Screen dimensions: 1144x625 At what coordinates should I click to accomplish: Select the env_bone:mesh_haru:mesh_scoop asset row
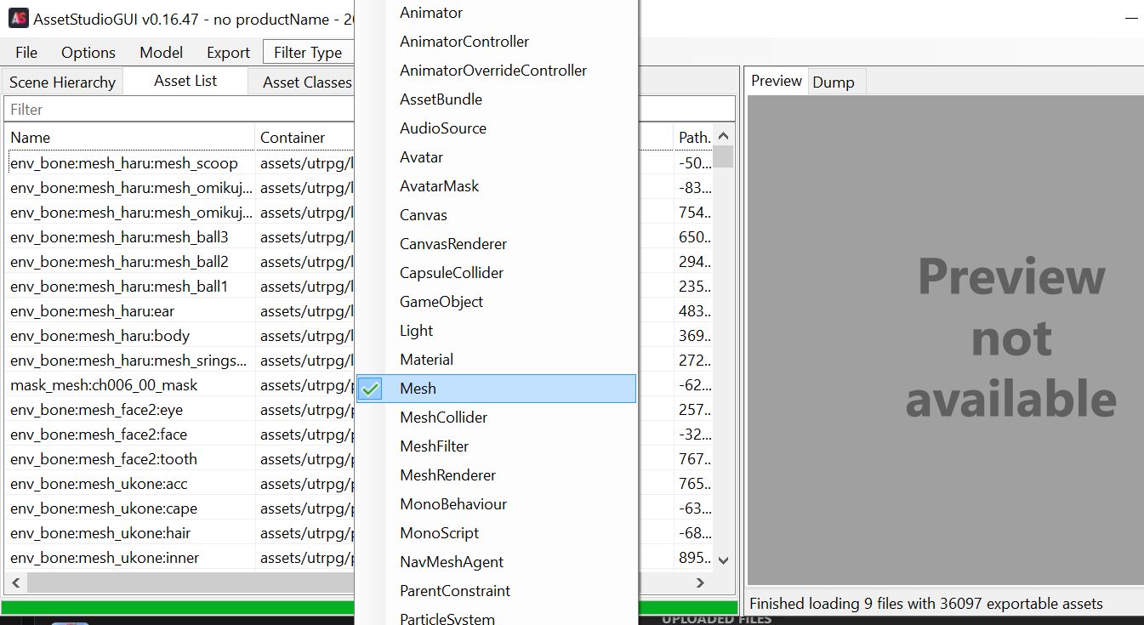pyautogui.click(x=124, y=163)
